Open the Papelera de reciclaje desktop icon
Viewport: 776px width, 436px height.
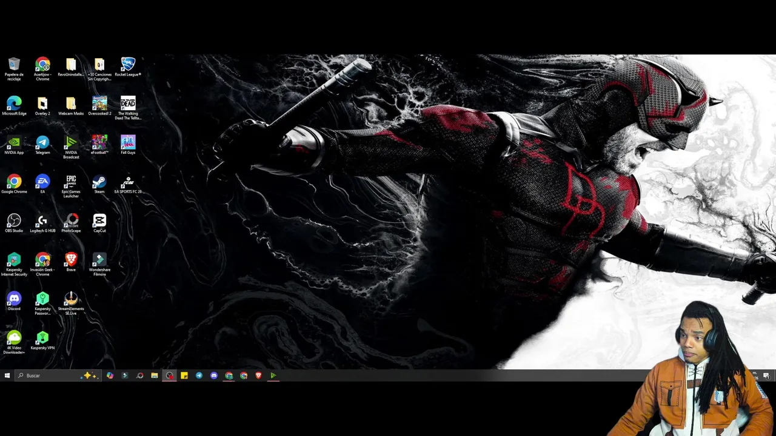click(x=14, y=69)
